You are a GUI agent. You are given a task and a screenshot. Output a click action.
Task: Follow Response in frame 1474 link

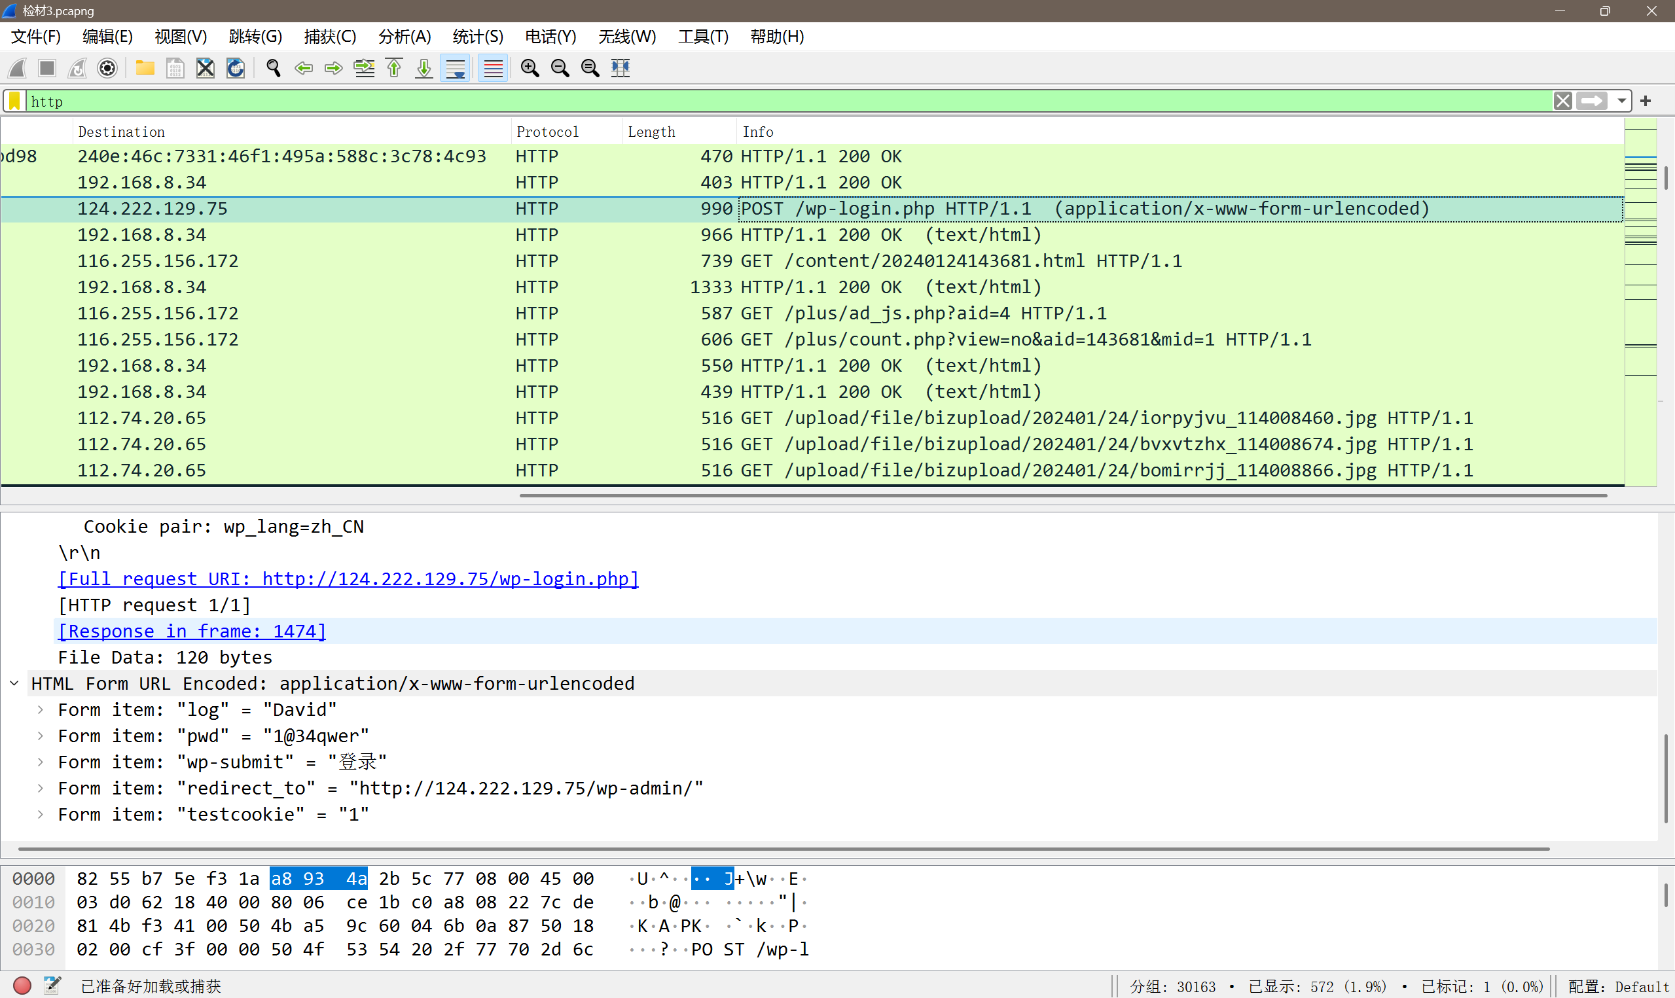click(x=192, y=631)
